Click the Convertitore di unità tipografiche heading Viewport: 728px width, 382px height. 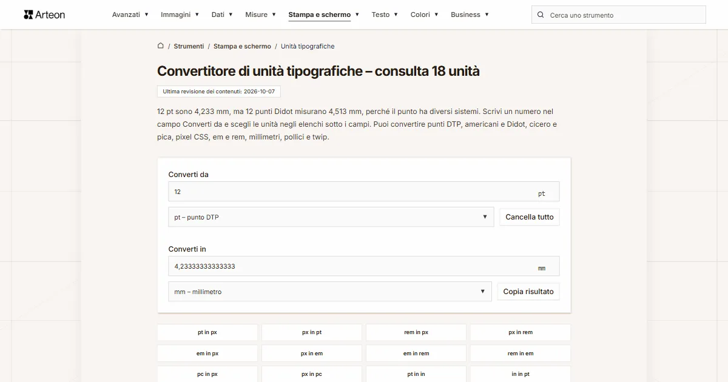pyautogui.click(x=318, y=71)
